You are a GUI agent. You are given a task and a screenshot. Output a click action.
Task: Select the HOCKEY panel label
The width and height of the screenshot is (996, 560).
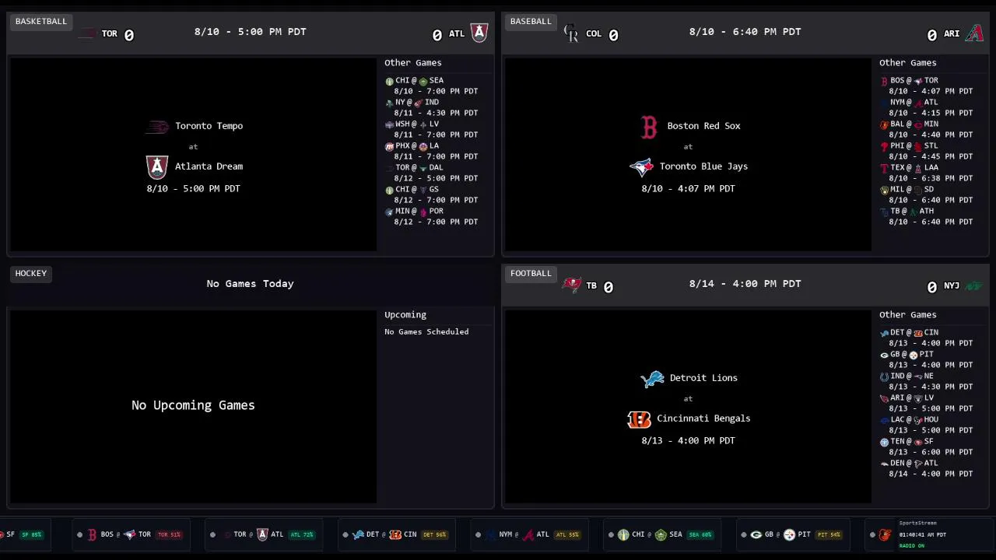pos(31,273)
